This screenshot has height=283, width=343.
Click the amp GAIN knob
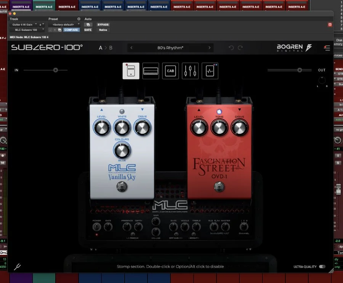click(156, 222)
